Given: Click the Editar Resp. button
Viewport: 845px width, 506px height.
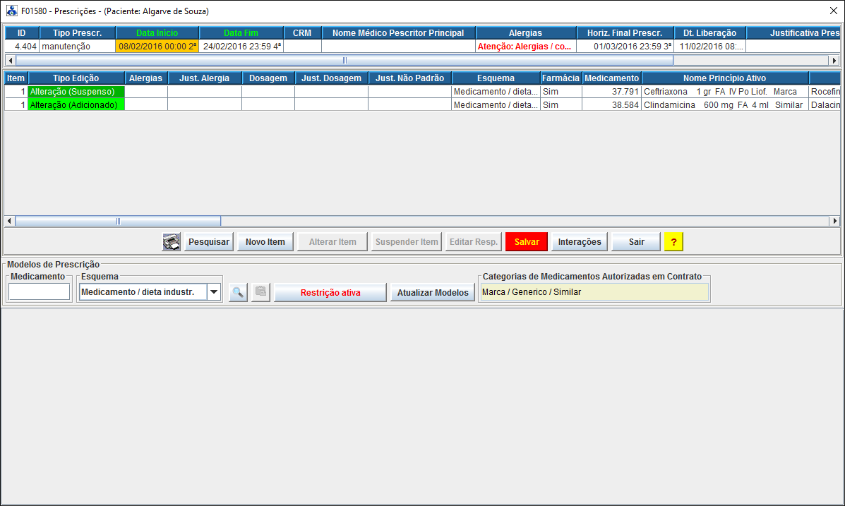Looking at the screenshot, I should tap(474, 242).
